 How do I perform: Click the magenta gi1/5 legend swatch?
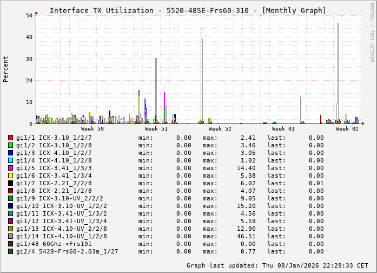pyautogui.click(x=11, y=168)
